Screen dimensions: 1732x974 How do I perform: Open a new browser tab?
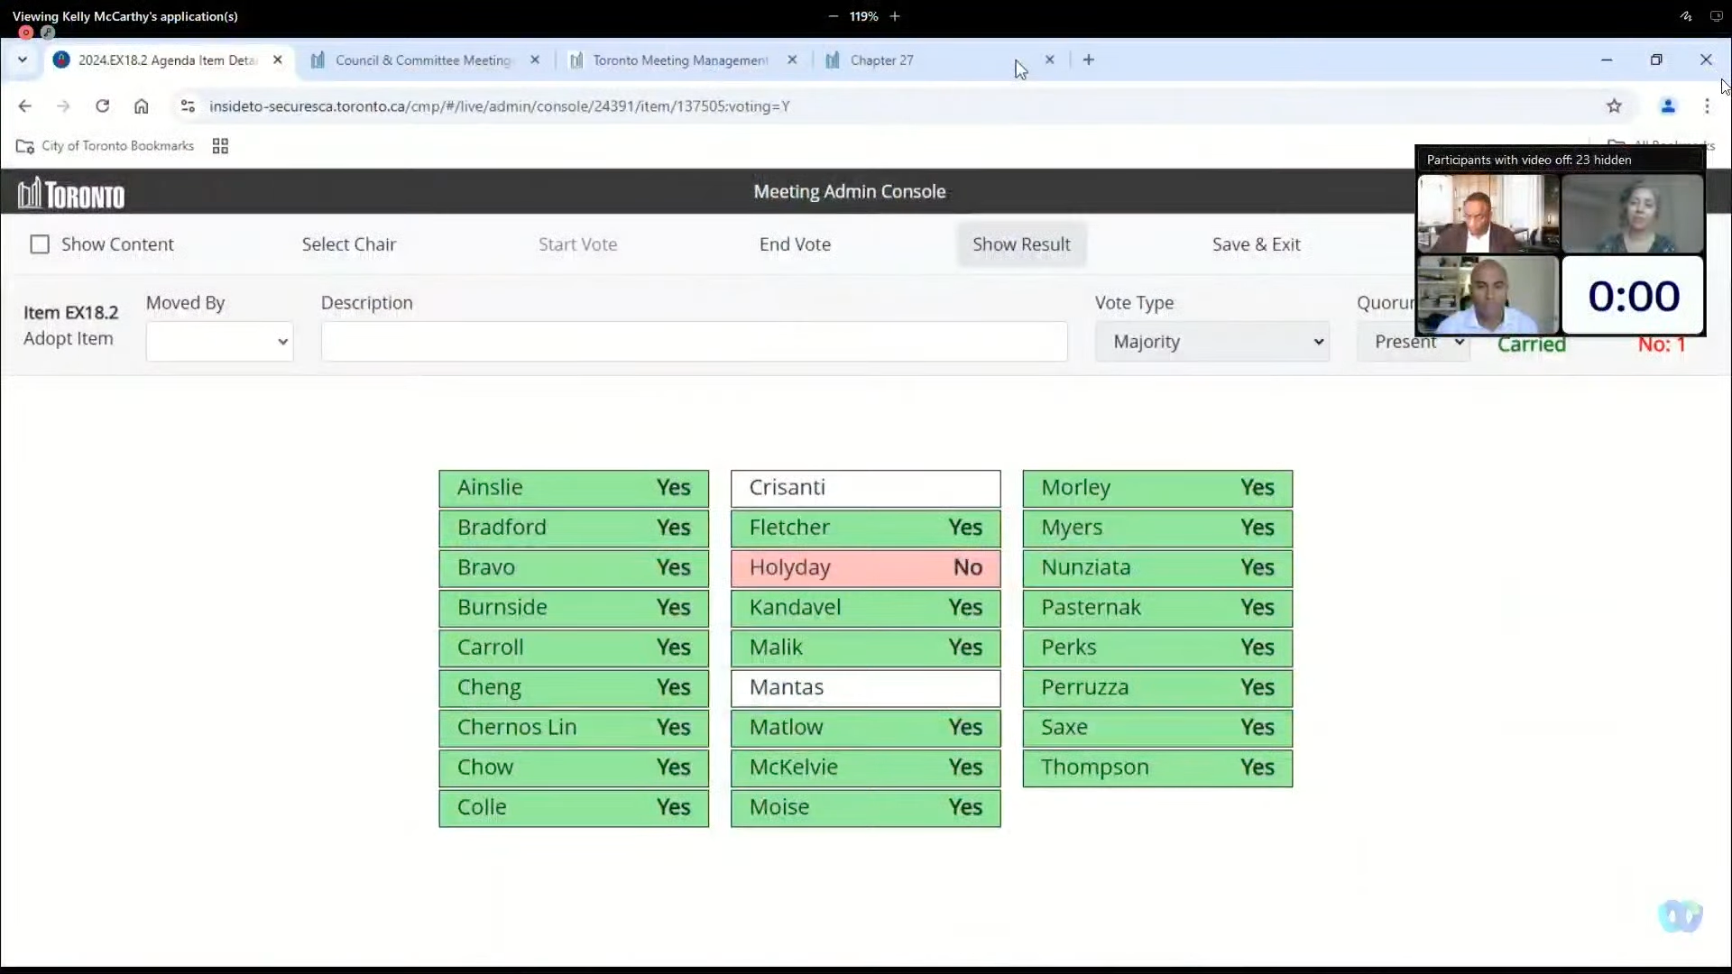(x=1089, y=60)
